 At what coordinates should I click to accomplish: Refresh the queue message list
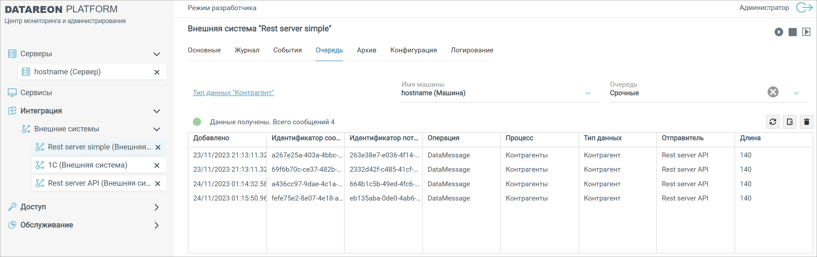773,122
